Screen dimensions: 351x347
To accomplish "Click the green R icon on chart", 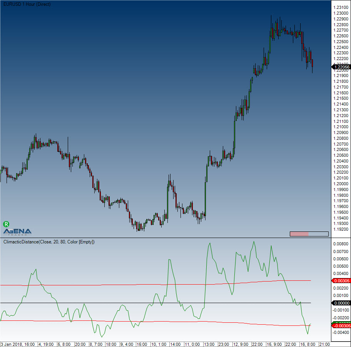I will [x=6, y=224].
